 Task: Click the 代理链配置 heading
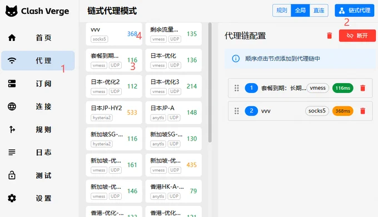click(x=245, y=36)
